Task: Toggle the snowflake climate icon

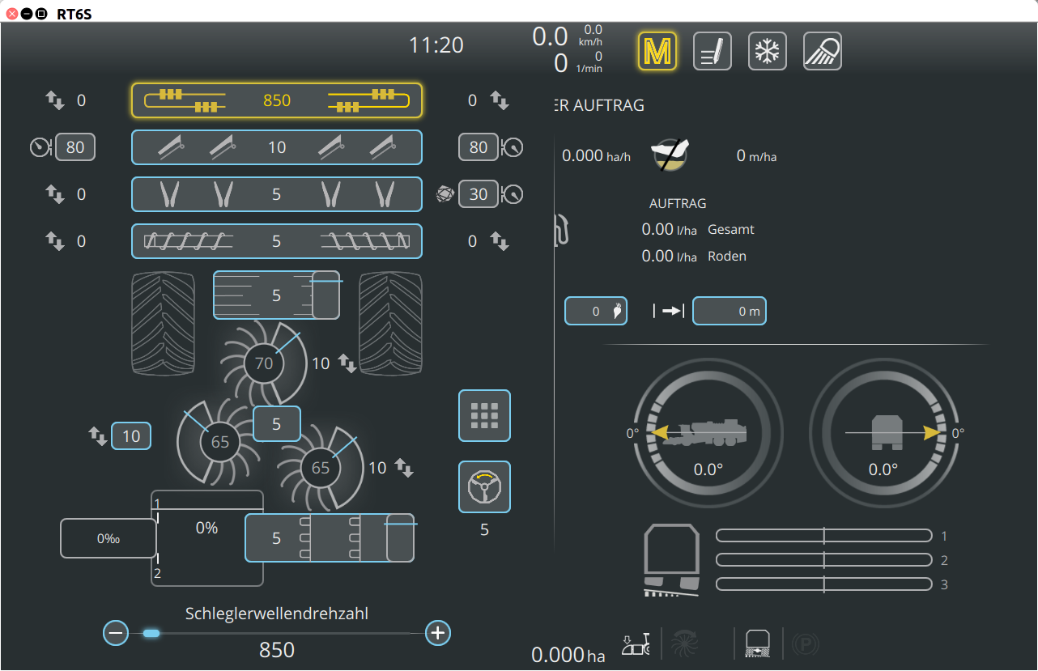Action: tap(767, 52)
